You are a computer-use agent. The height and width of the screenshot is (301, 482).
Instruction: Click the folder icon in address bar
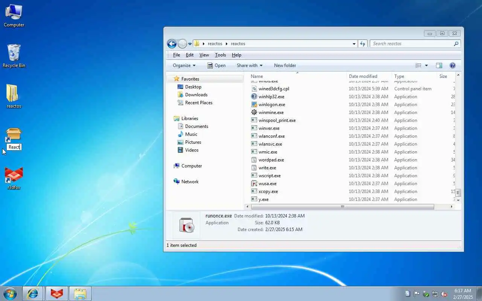click(x=197, y=44)
